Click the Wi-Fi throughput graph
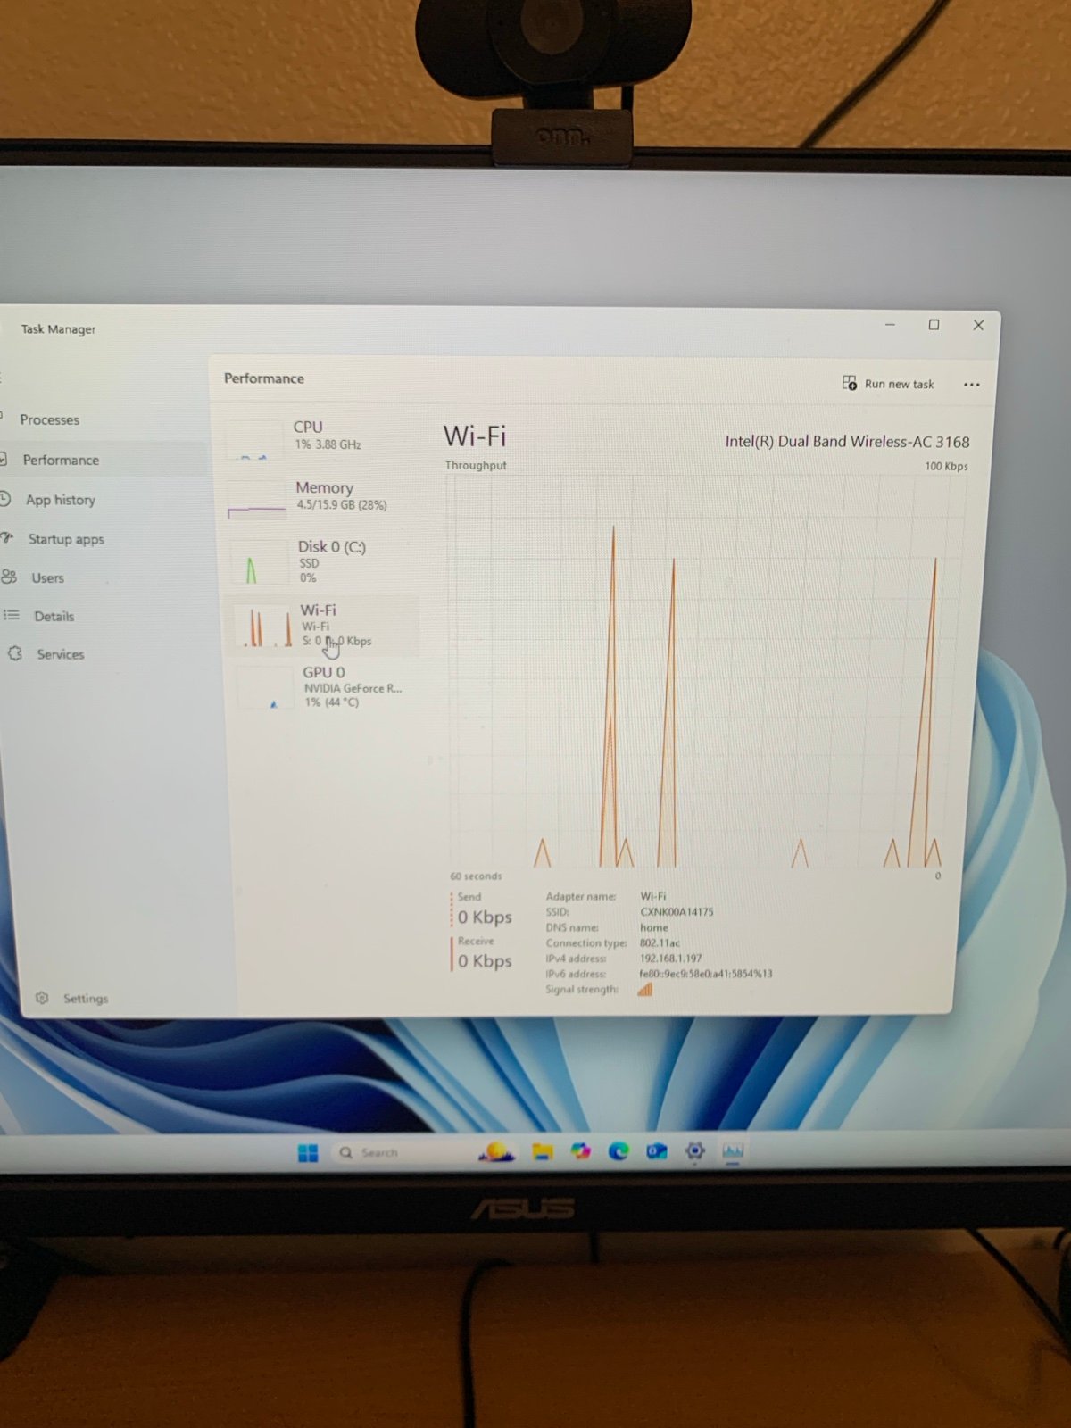The width and height of the screenshot is (1071, 1428). [705, 671]
